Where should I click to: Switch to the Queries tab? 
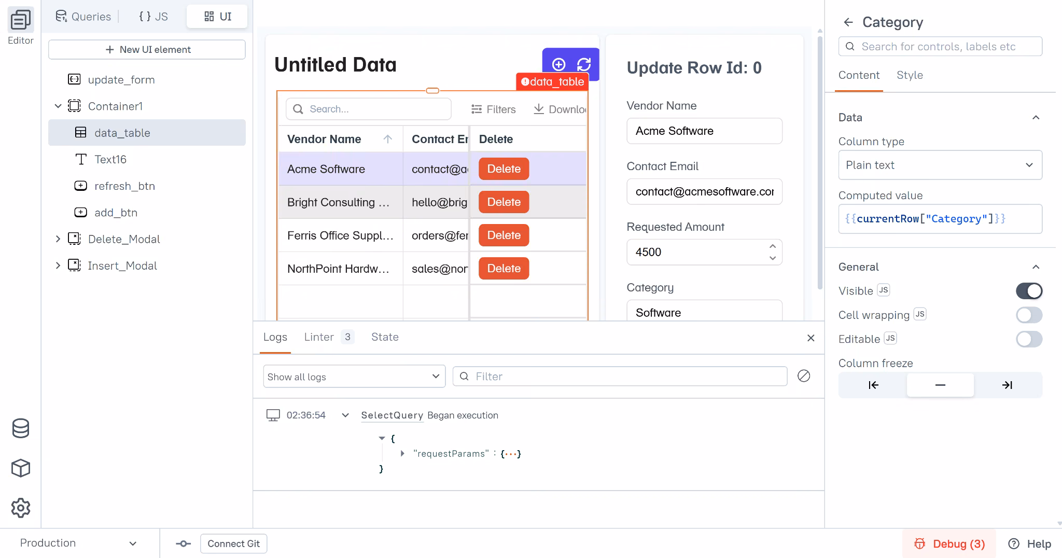[83, 17]
